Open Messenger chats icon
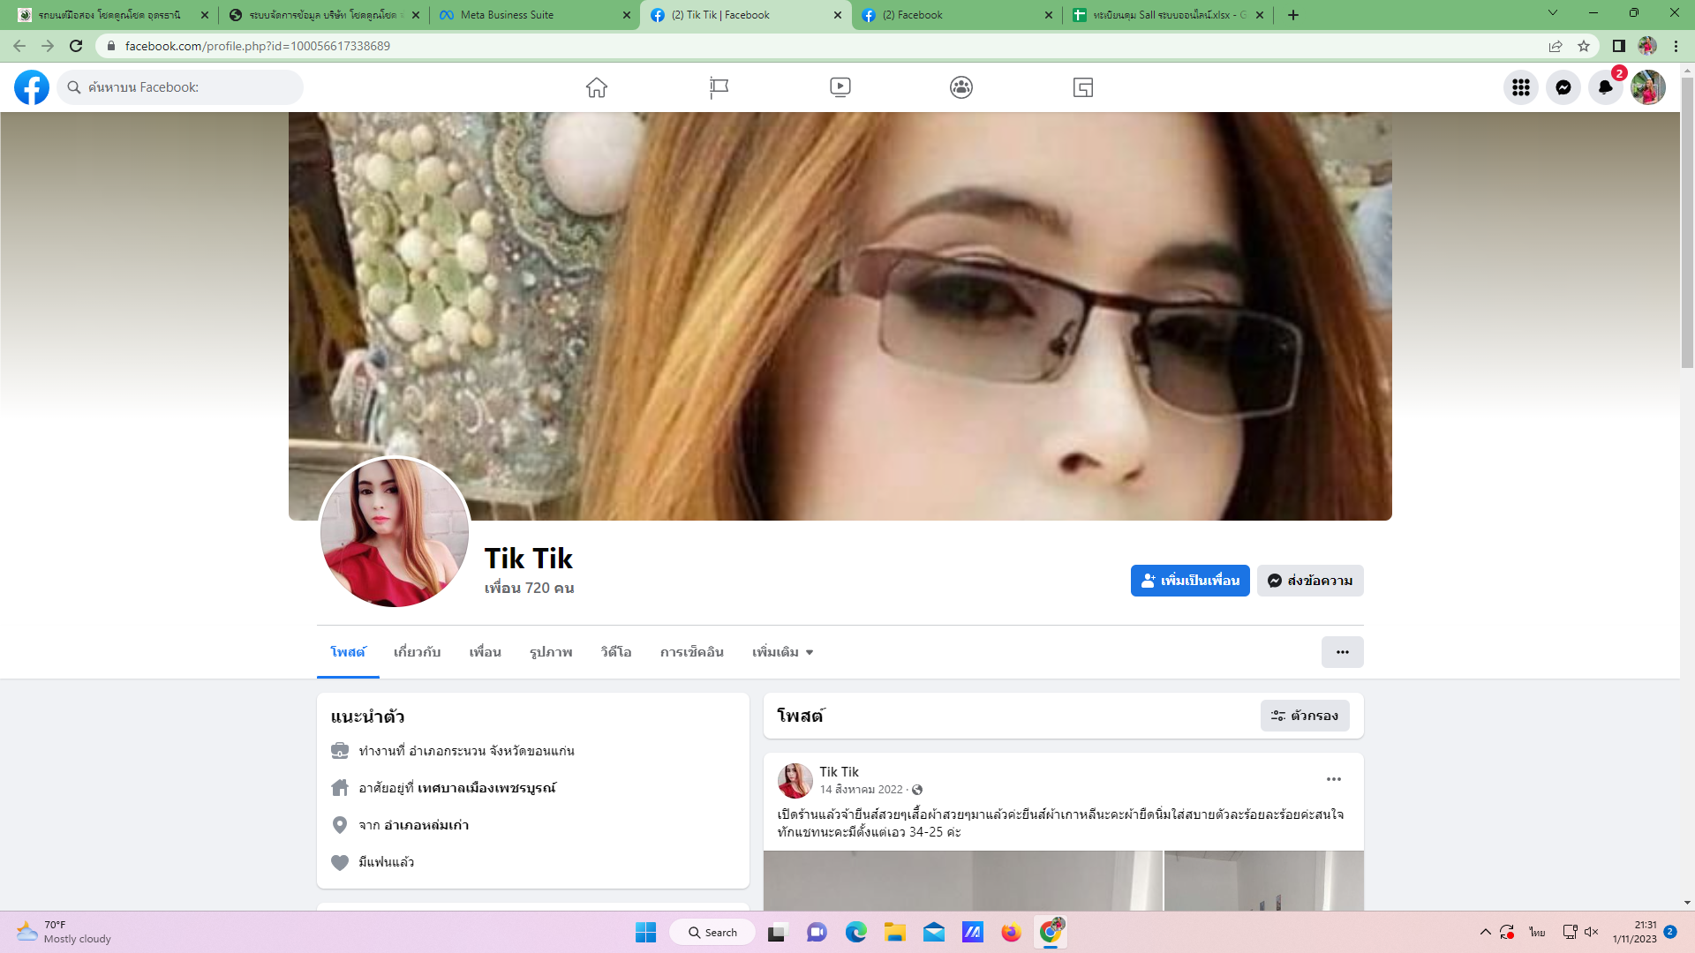The image size is (1695, 953). (1563, 87)
